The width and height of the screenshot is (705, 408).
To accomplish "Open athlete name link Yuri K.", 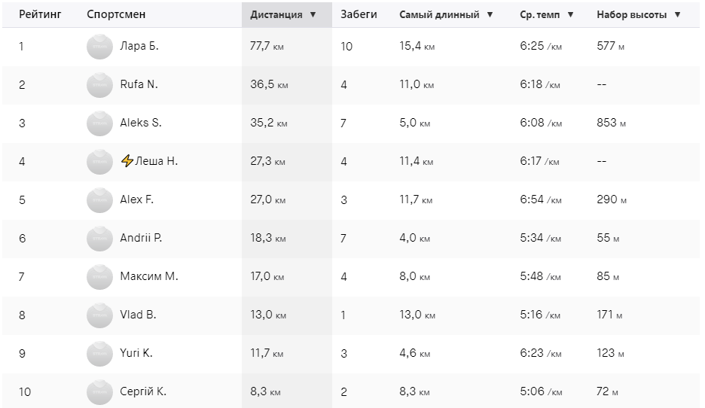I will point(136,353).
